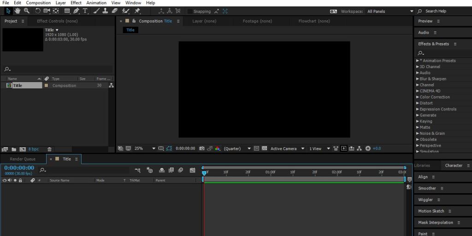Toggle Fast Previews button in viewer

click(x=343, y=149)
